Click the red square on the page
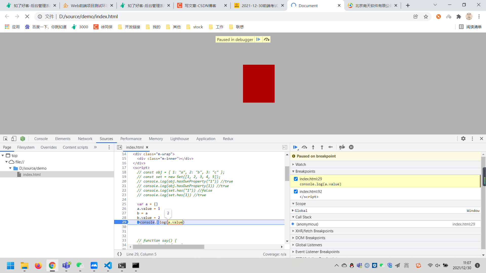This screenshot has width=486, height=273. pos(258,83)
